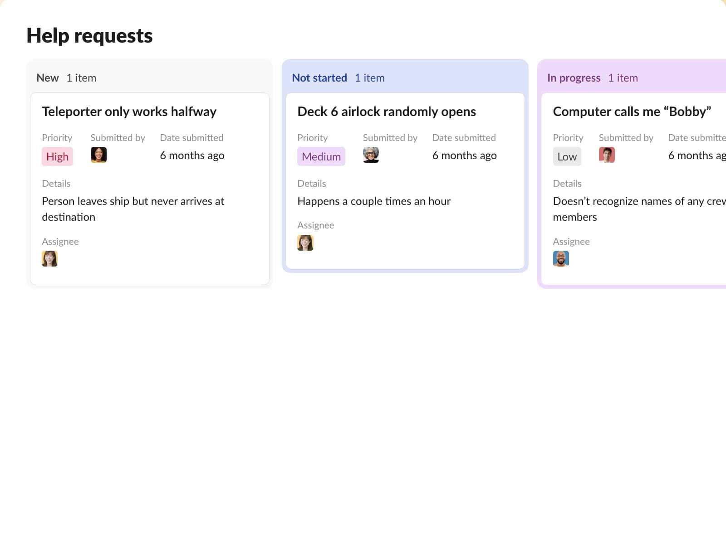The image size is (726, 544).
Task: Click the Assignee label on the Teleporter card
Action: click(60, 241)
